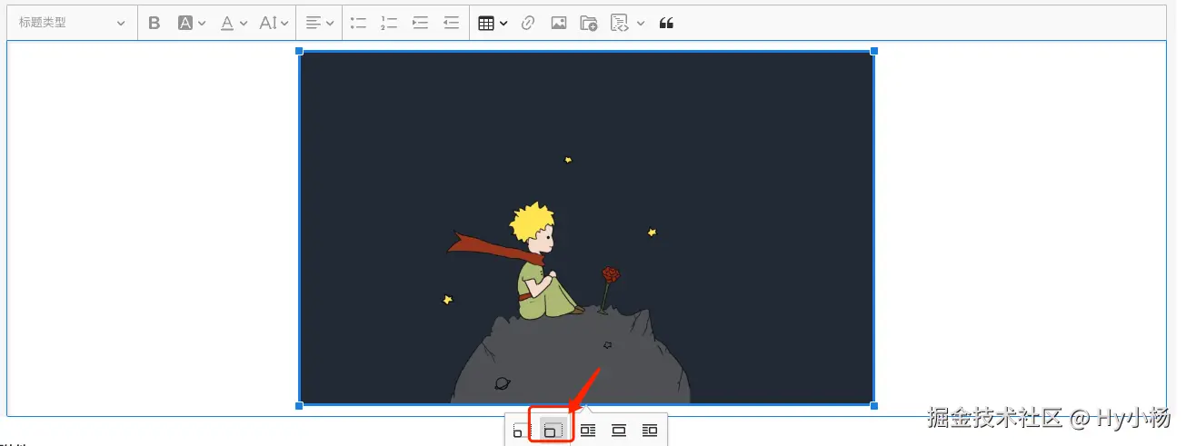Click the insert image icon
The height and width of the screenshot is (446, 1186).
(x=559, y=23)
